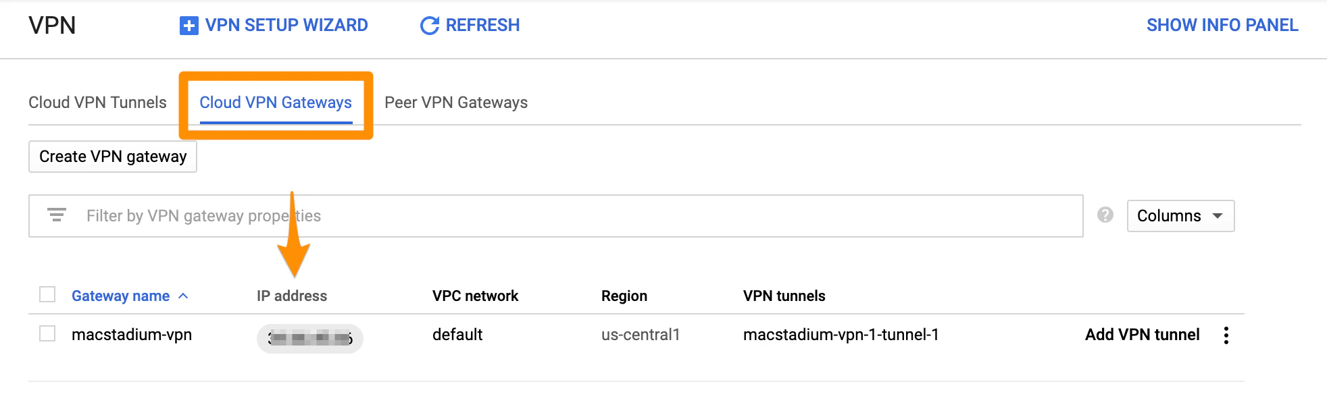Click the filter icon in the search field

click(x=57, y=215)
